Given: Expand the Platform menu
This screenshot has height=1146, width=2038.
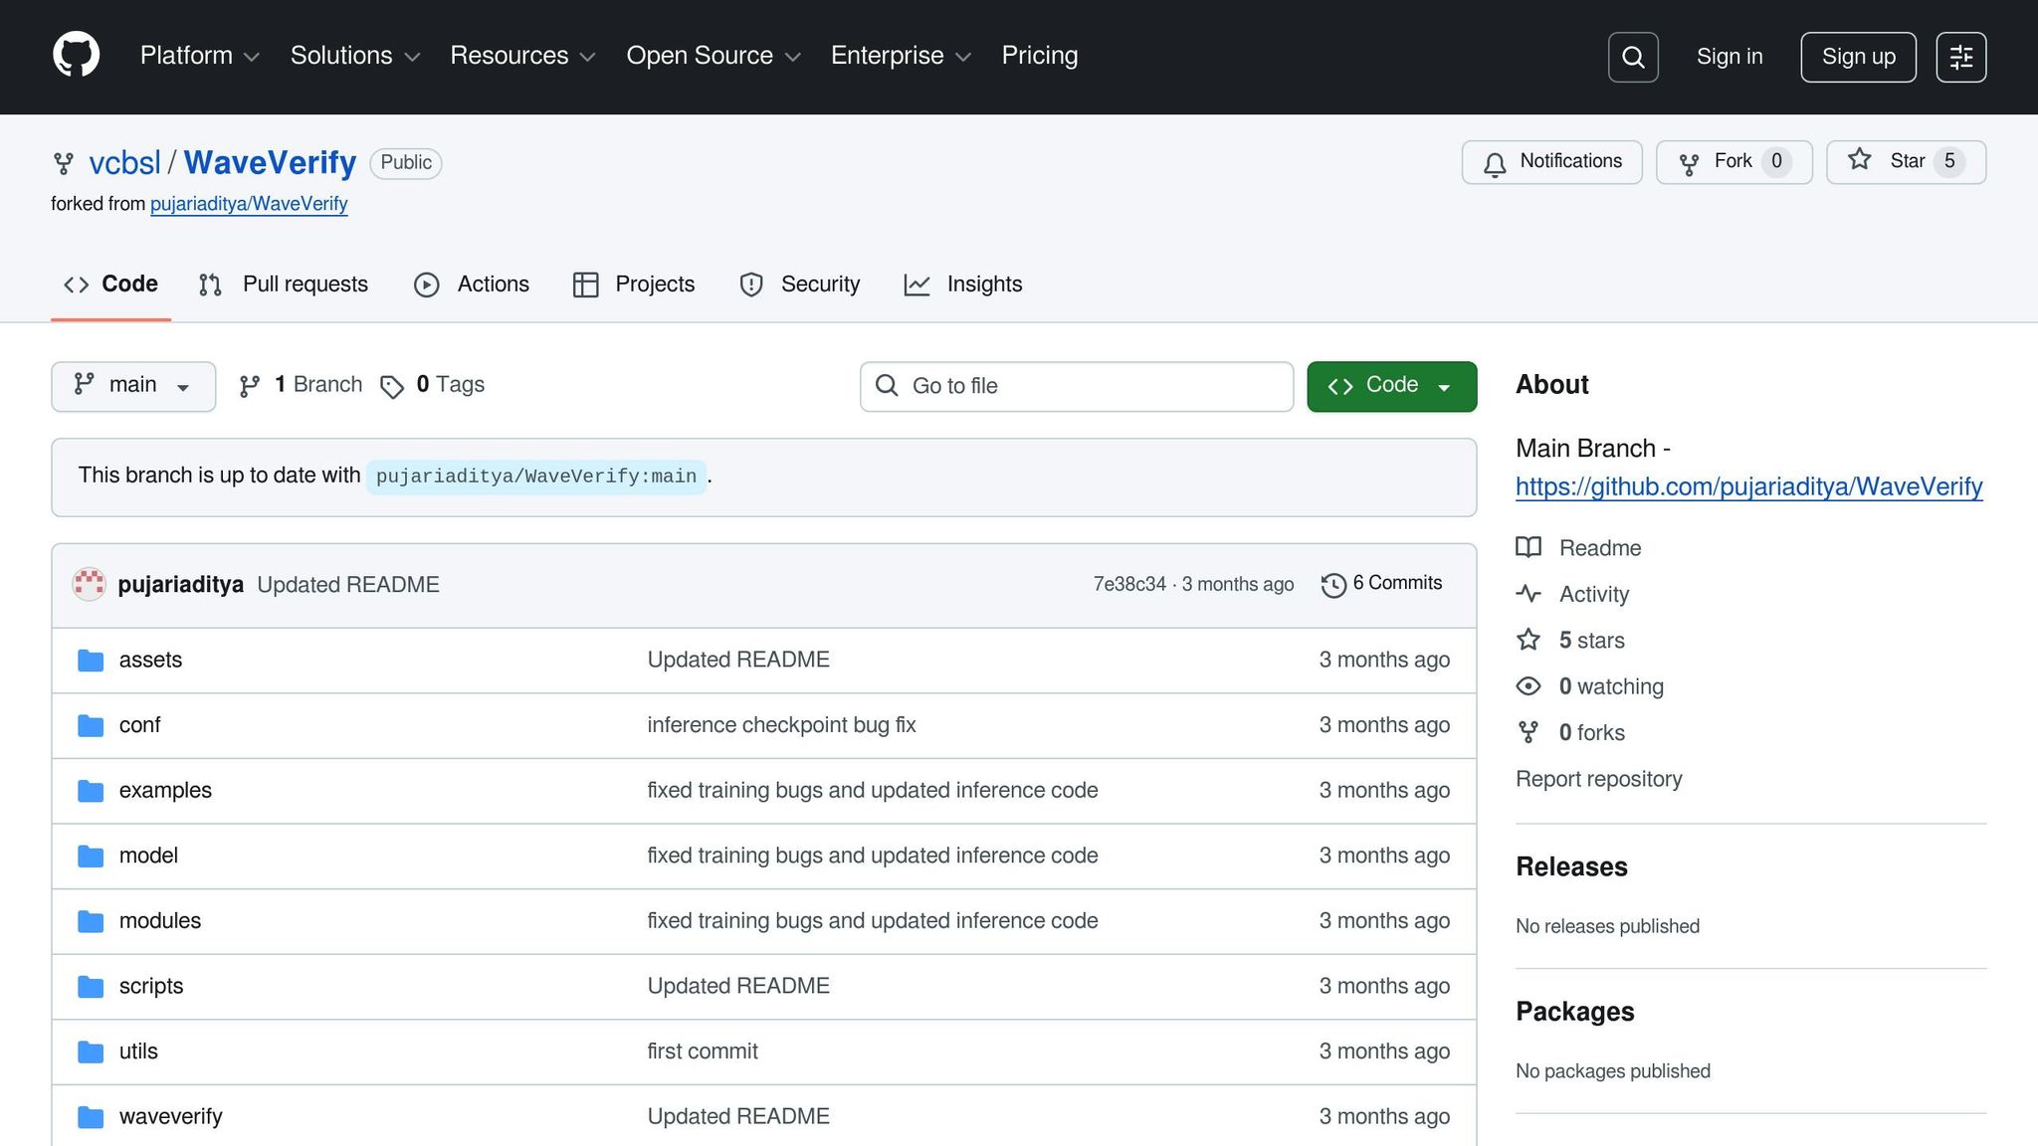Looking at the screenshot, I should [x=199, y=56].
